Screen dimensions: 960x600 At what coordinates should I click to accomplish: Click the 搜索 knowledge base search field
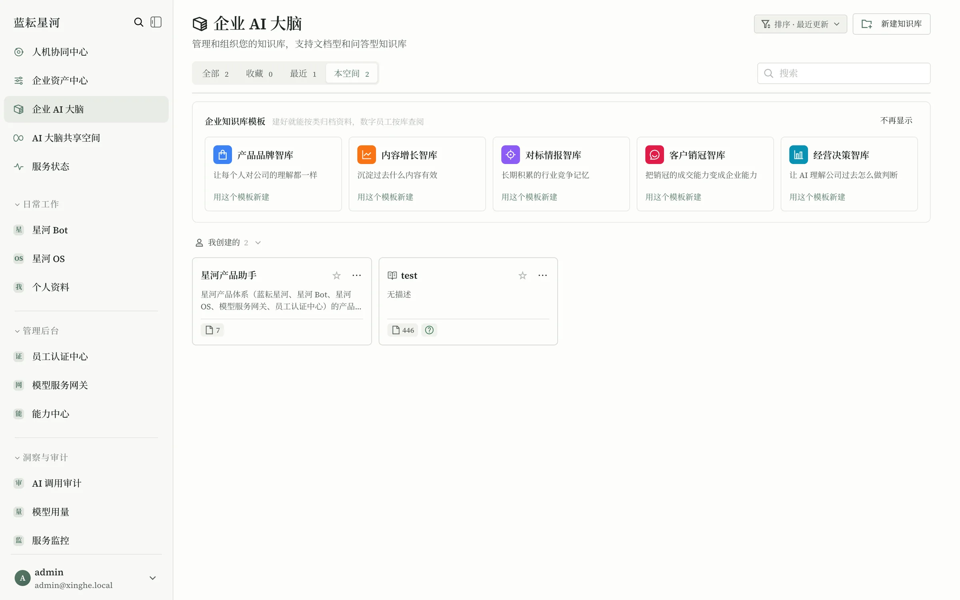click(x=844, y=73)
